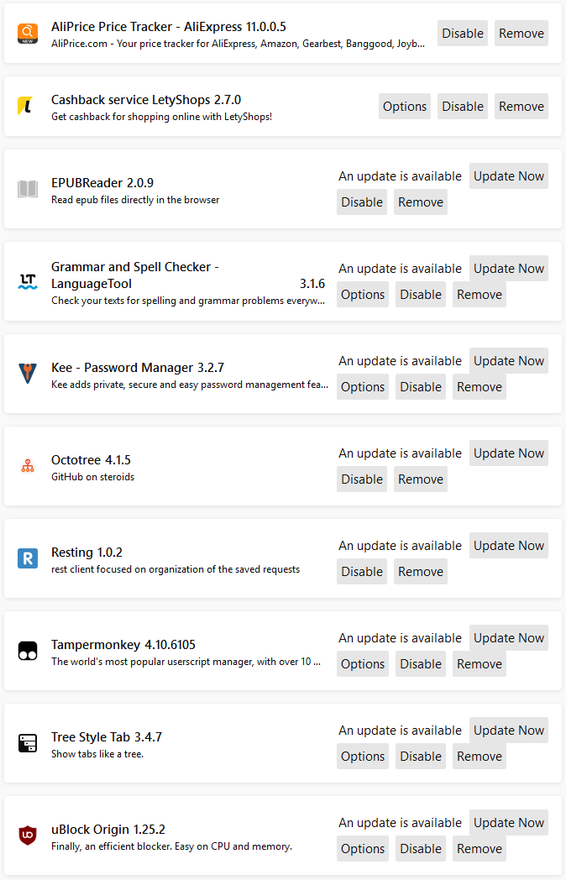The width and height of the screenshot is (566, 880).
Task: Disable Grammar and Spell Checker LanguageTool
Action: (x=421, y=295)
